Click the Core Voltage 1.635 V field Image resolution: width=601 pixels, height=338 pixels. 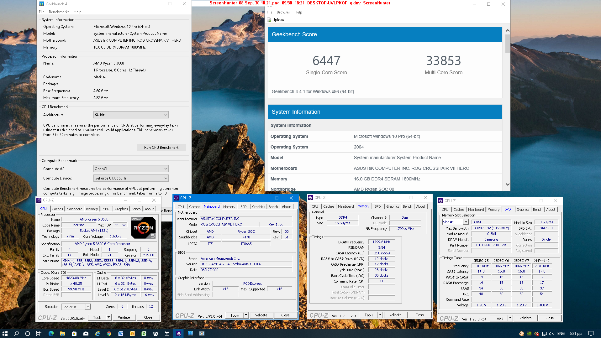pos(116,237)
